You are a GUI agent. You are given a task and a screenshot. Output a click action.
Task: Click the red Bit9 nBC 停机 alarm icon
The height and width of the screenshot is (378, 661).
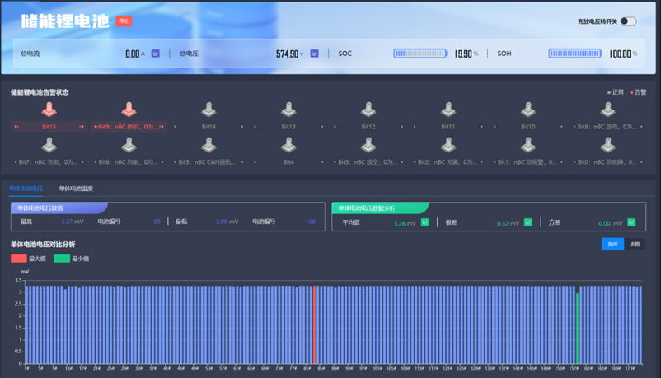[129, 110]
